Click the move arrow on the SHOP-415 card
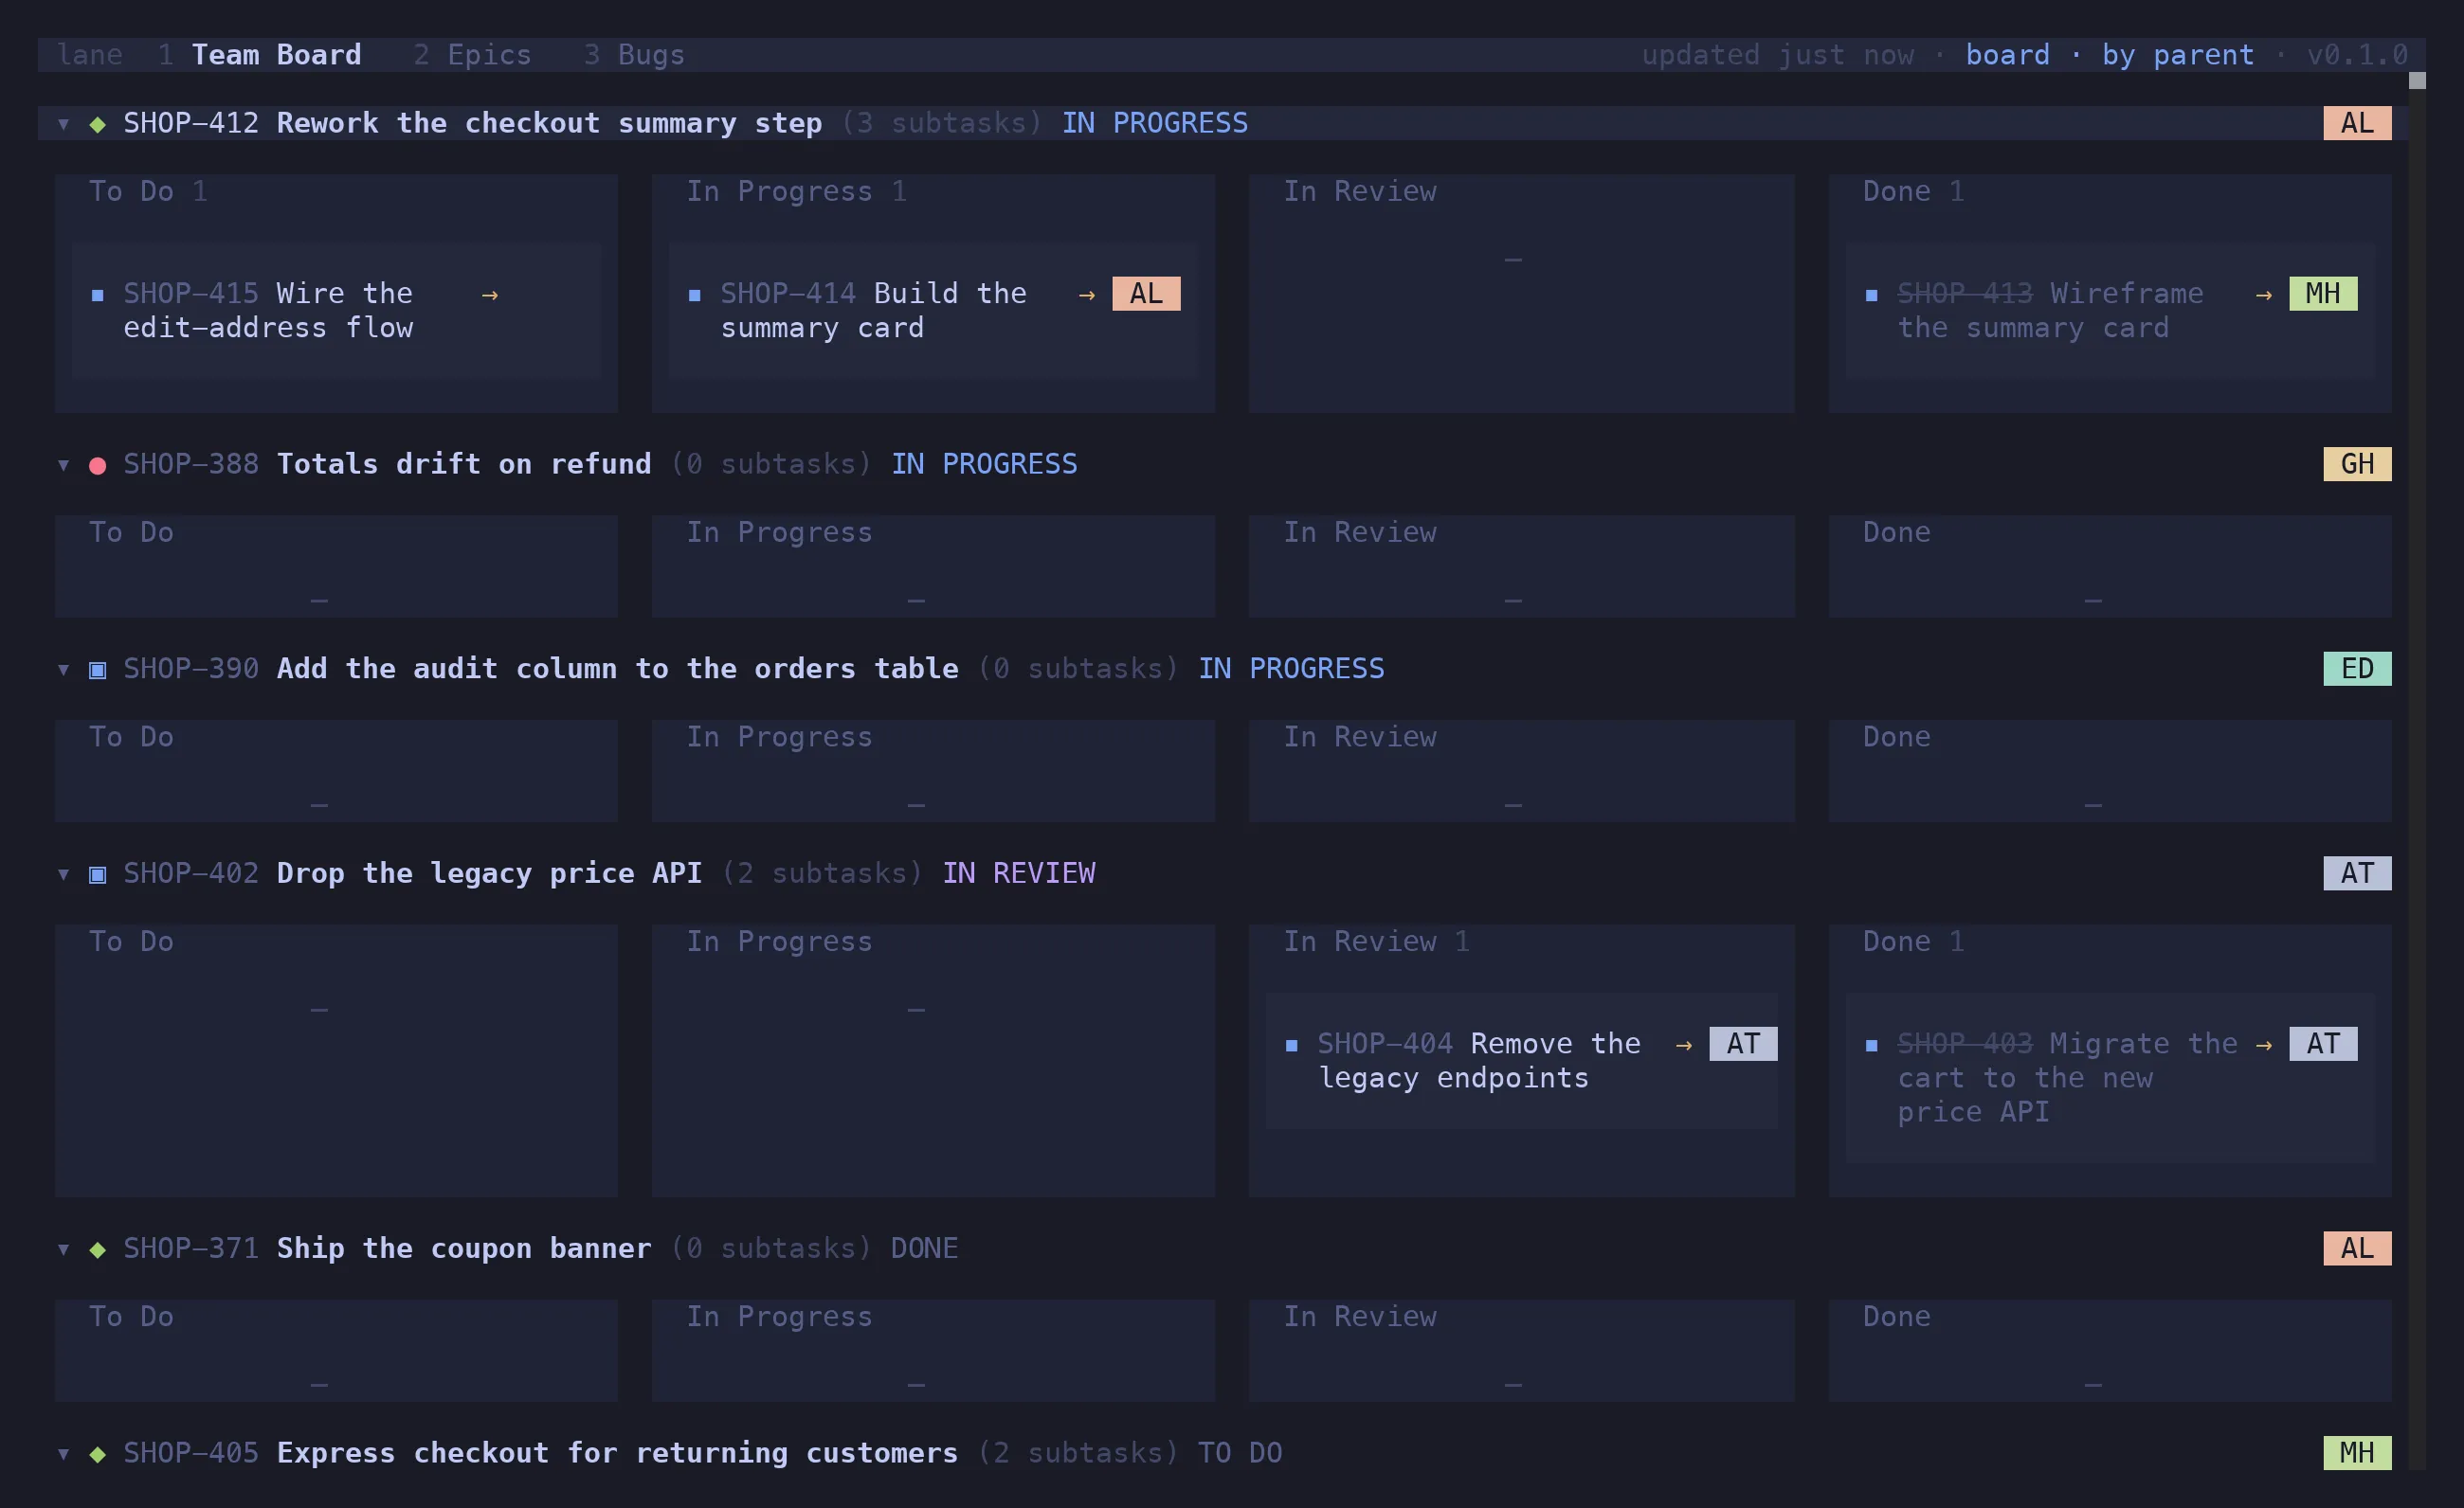Viewport: 2464px width, 1508px height. point(490,295)
